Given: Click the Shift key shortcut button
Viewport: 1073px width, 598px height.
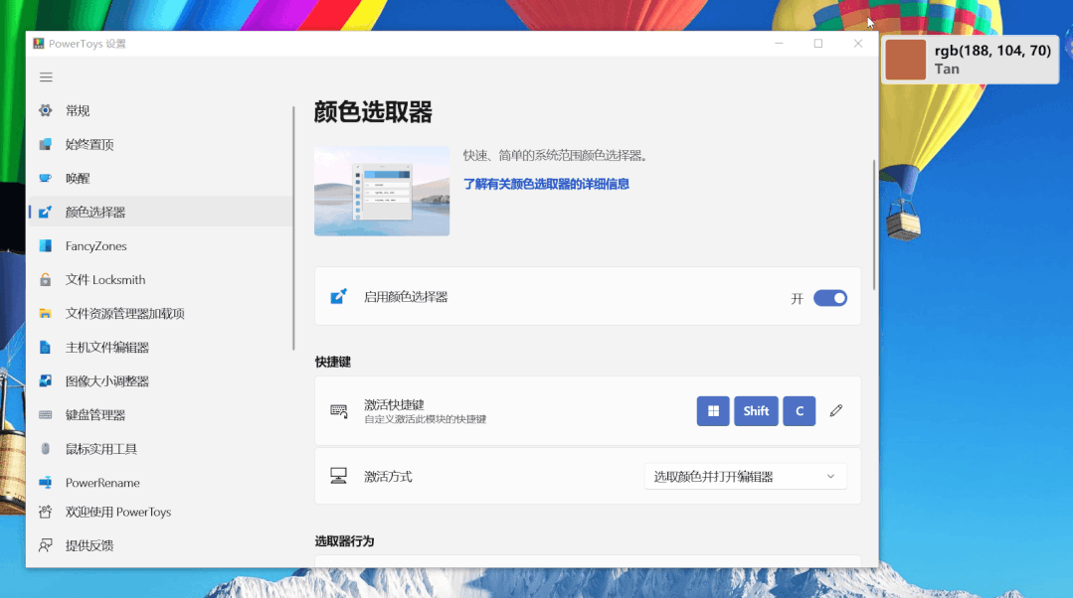Looking at the screenshot, I should pos(756,410).
